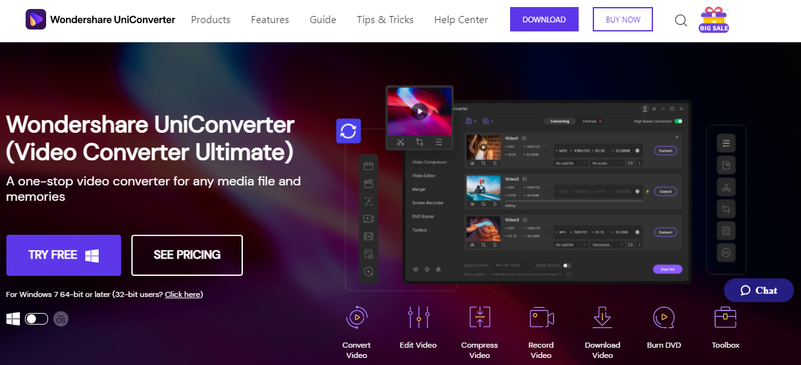801x365 pixels.
Task: Follow the 'Click here' 32-bit link
Action: pos(183,294)
